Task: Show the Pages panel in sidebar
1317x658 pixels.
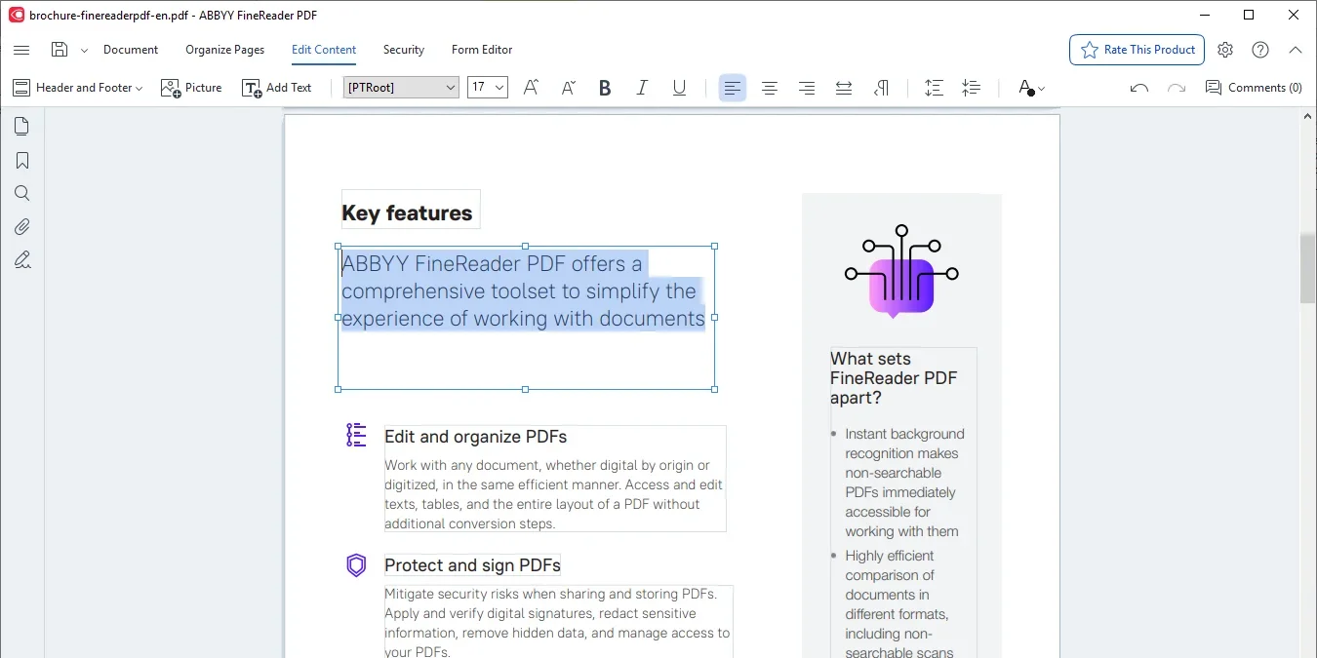Action: click(21, 127)
